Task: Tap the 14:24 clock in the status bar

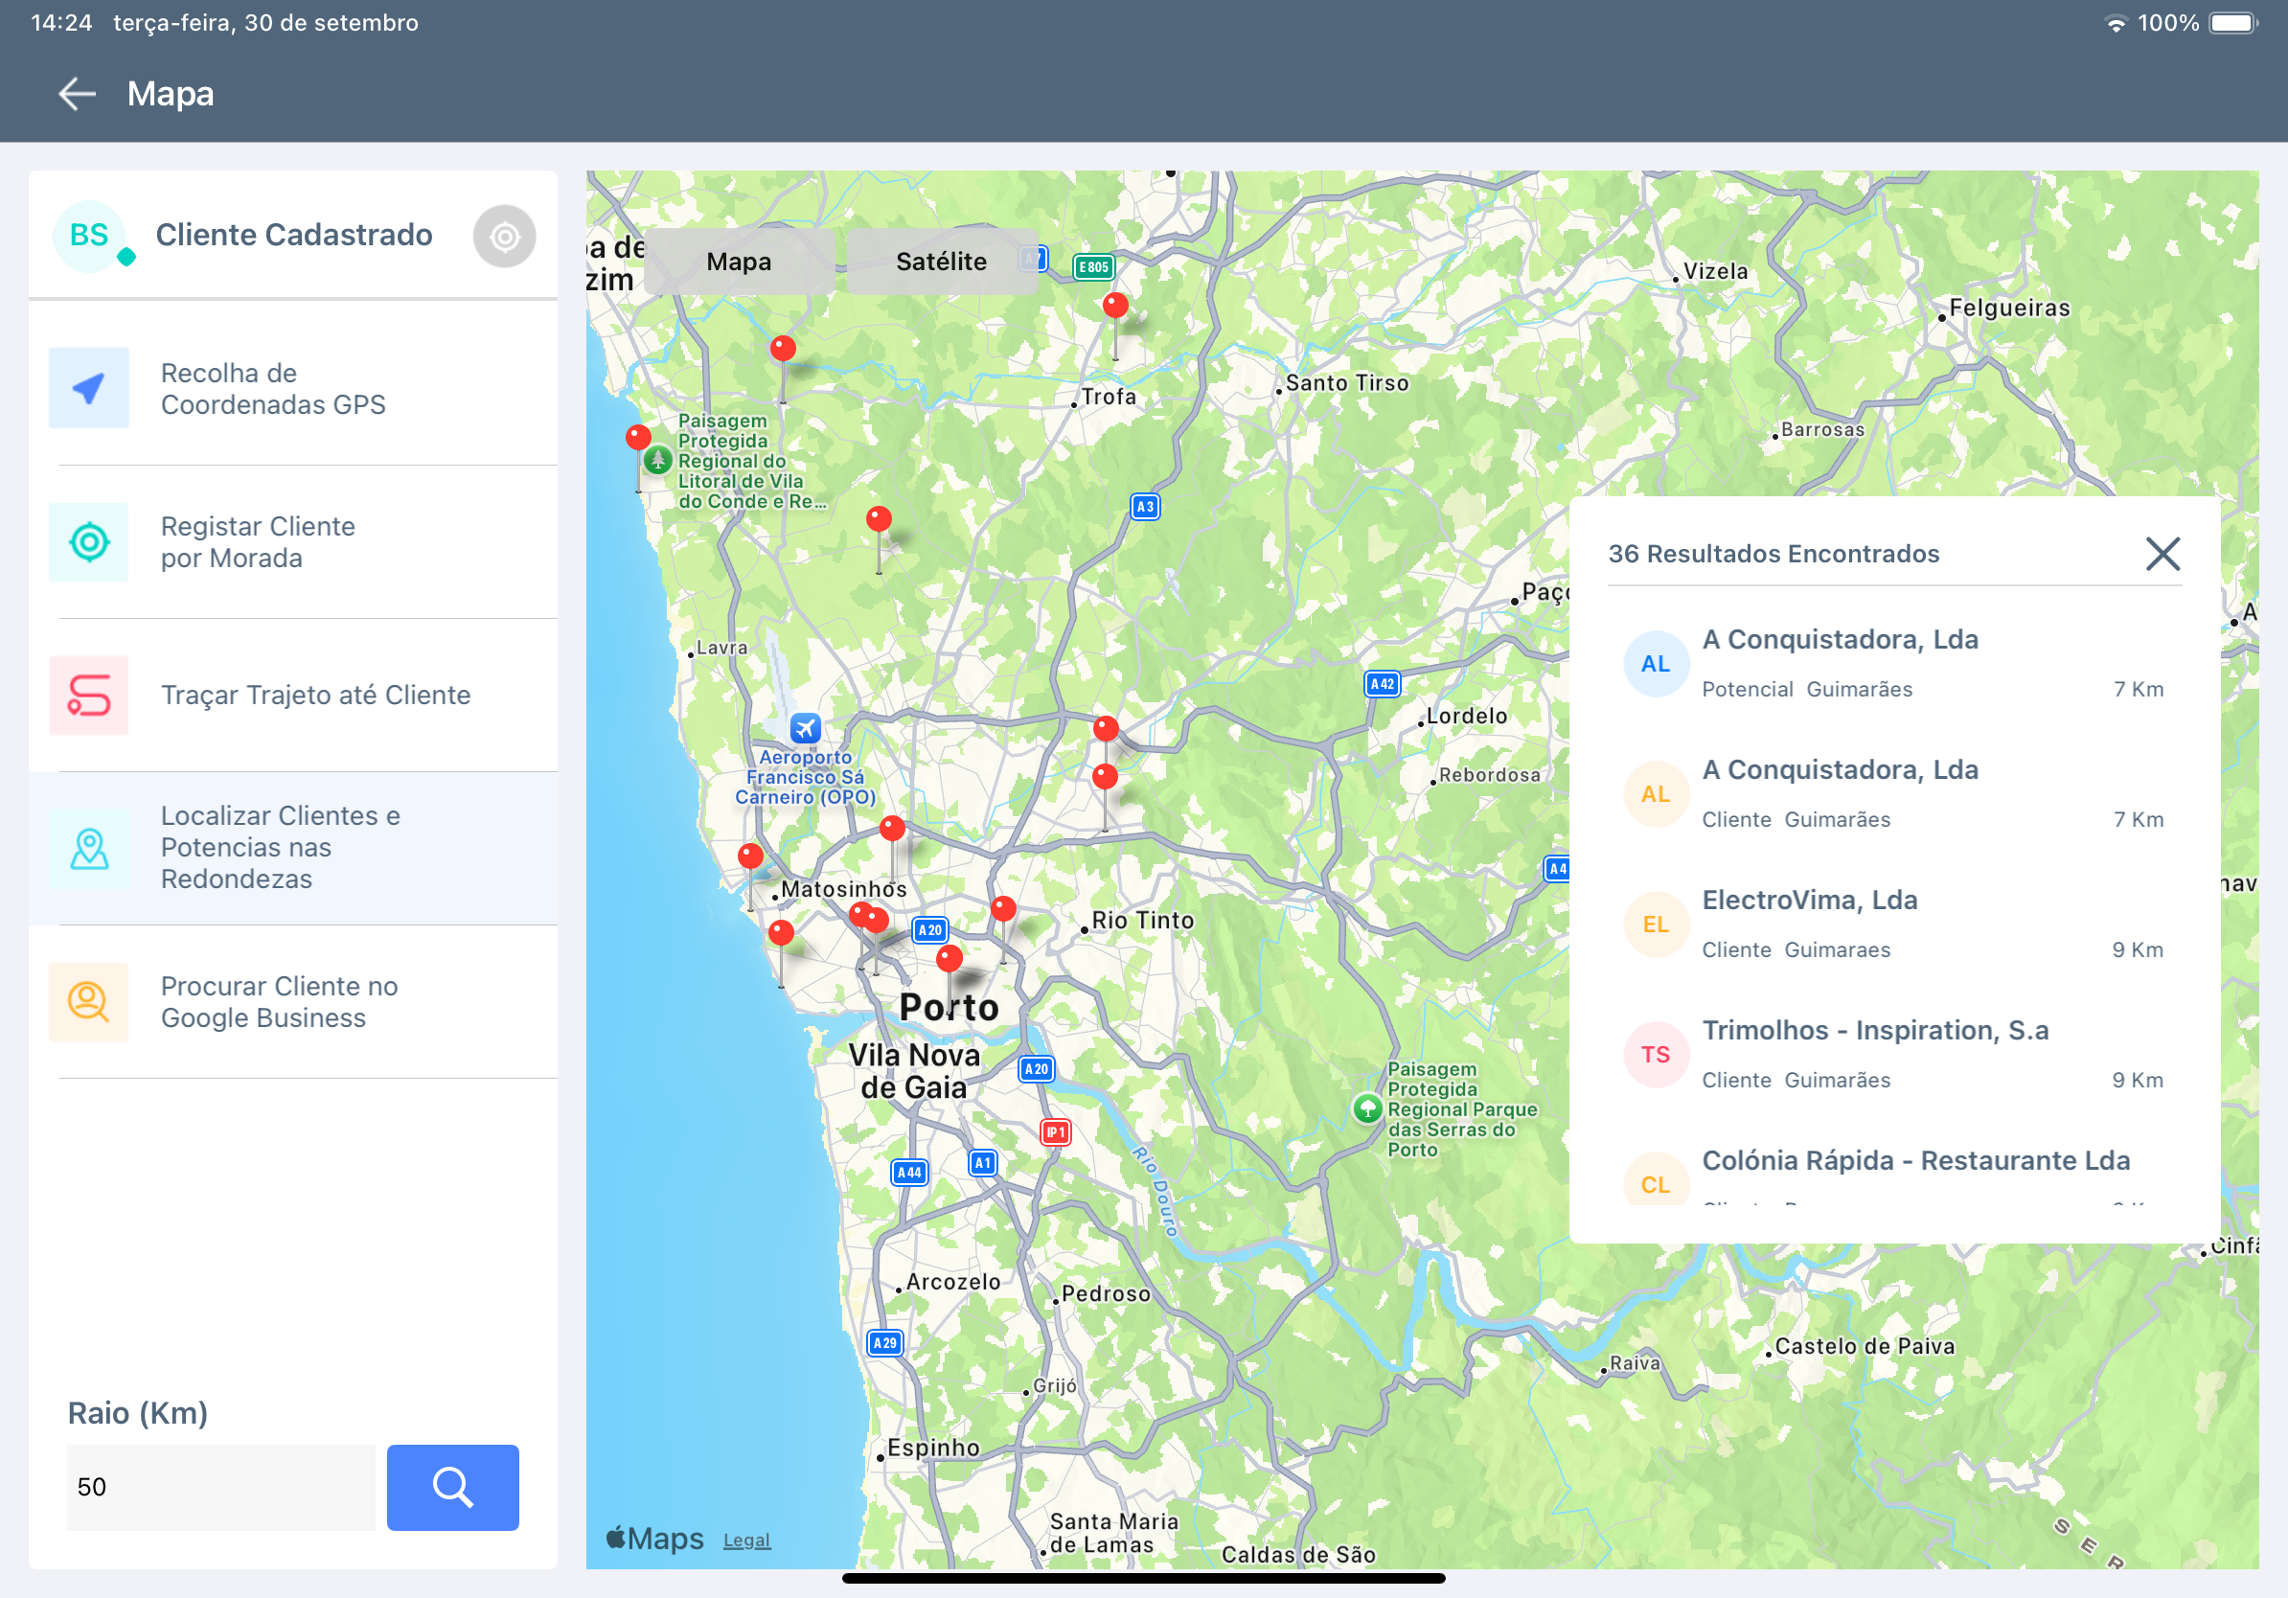Action: pyautogui.click(x=61, y=23)
